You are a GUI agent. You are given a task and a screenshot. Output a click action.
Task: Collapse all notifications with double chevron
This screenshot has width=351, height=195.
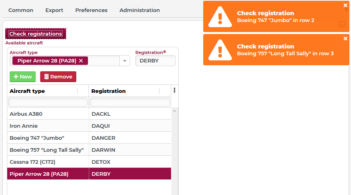346,10
